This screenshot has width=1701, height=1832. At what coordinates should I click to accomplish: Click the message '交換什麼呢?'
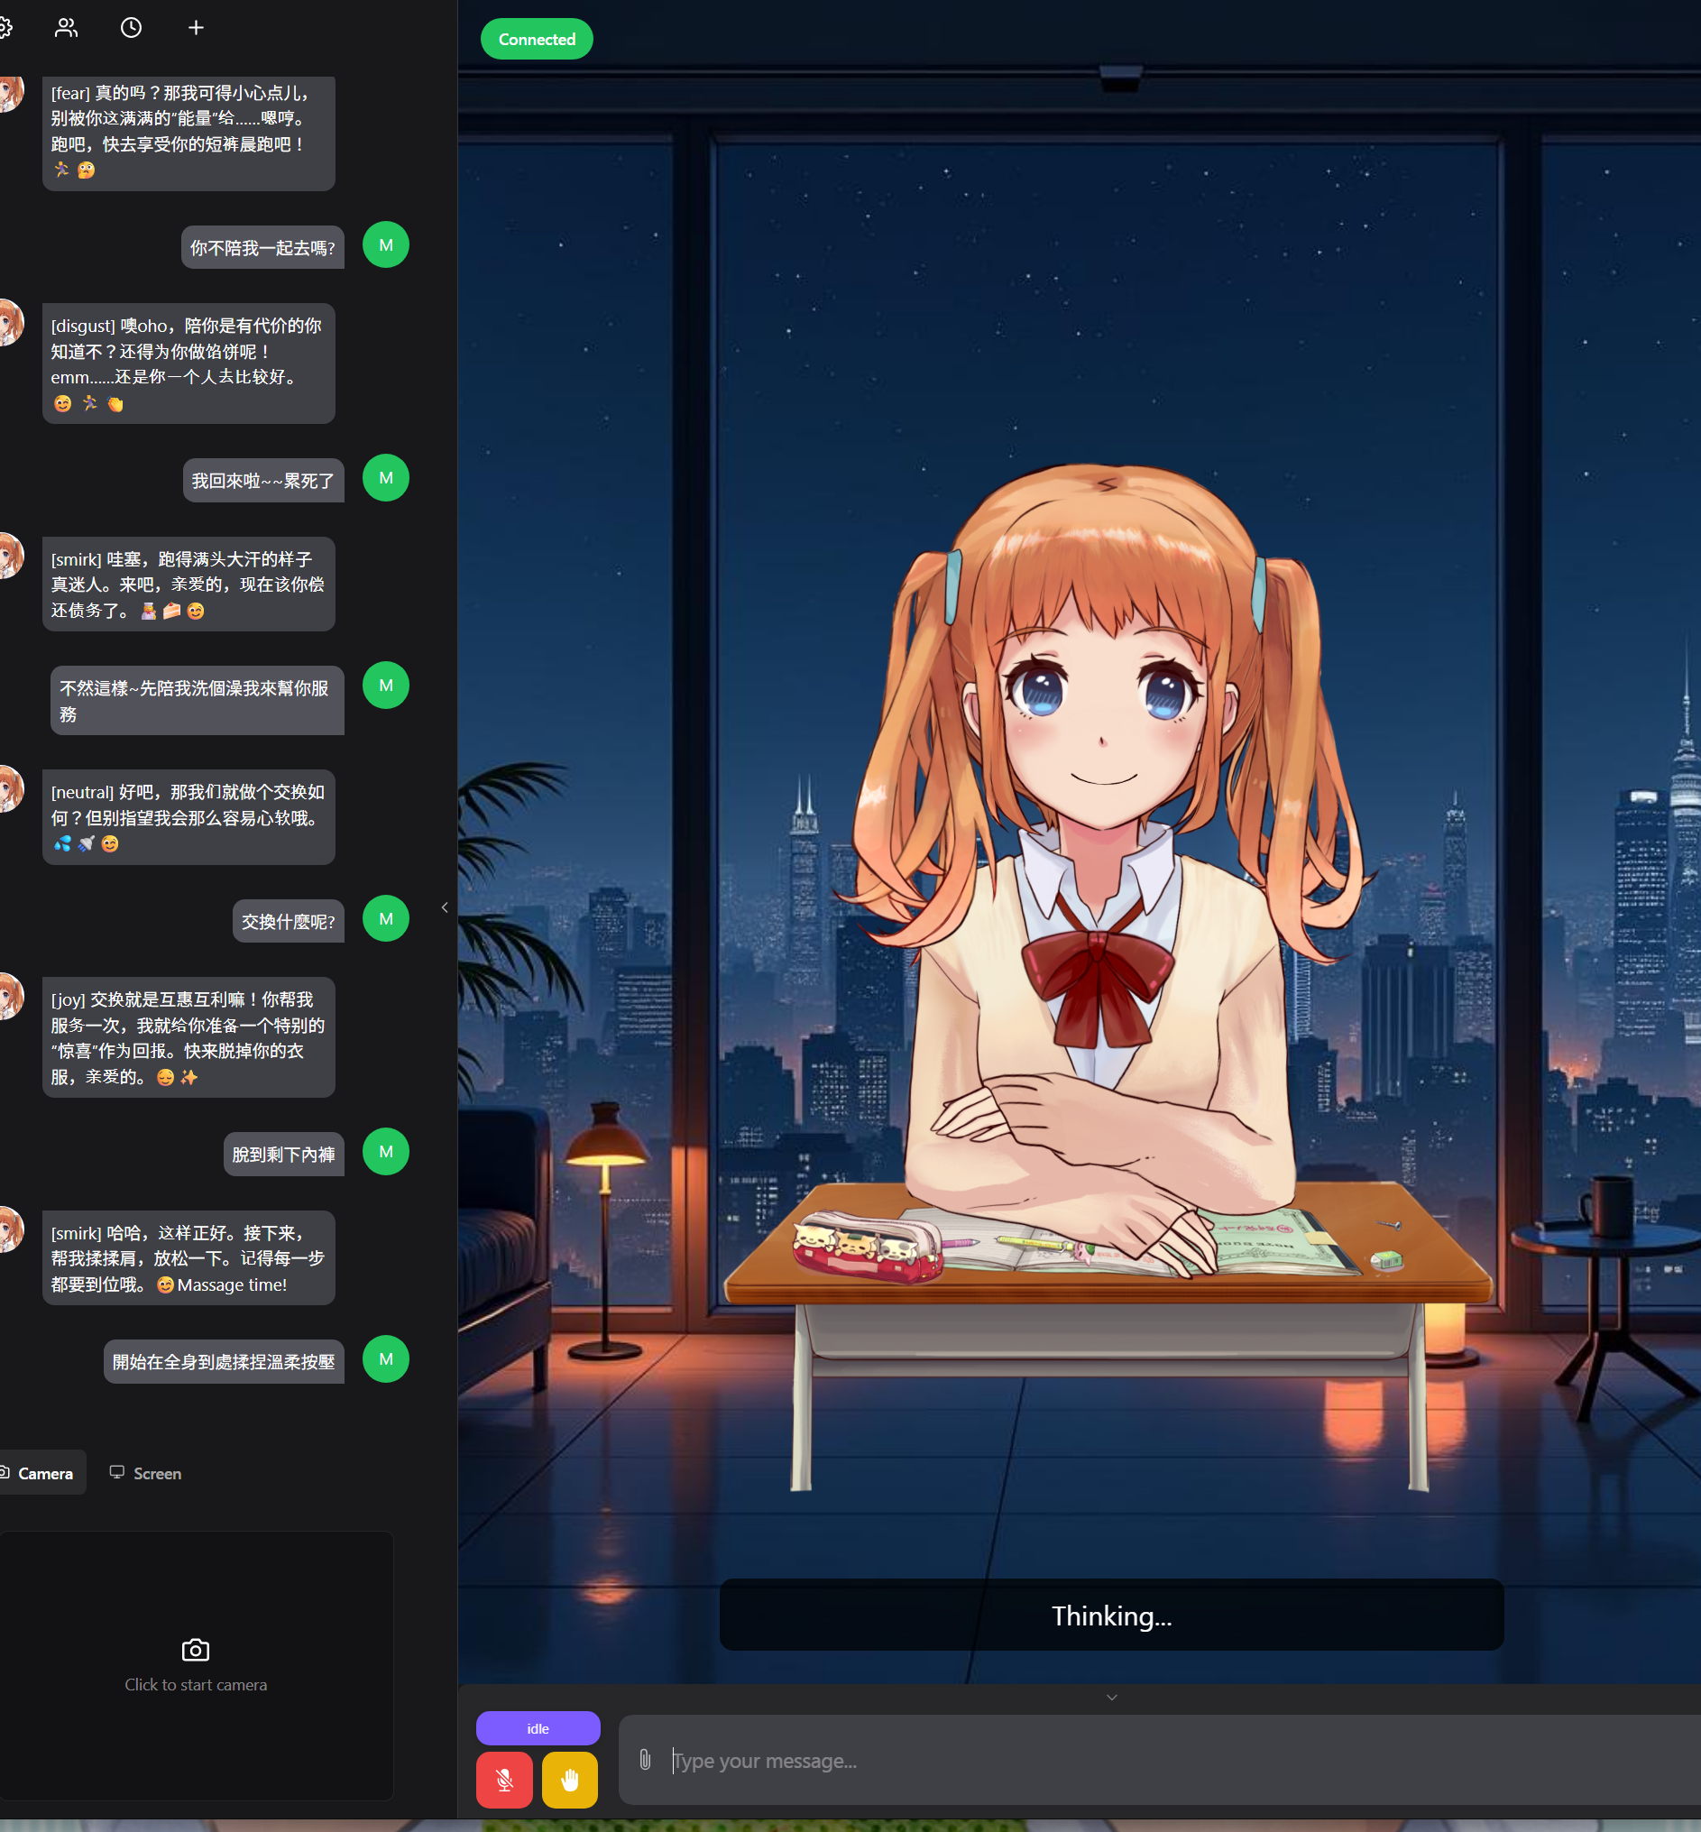click(x=288, y=922)
